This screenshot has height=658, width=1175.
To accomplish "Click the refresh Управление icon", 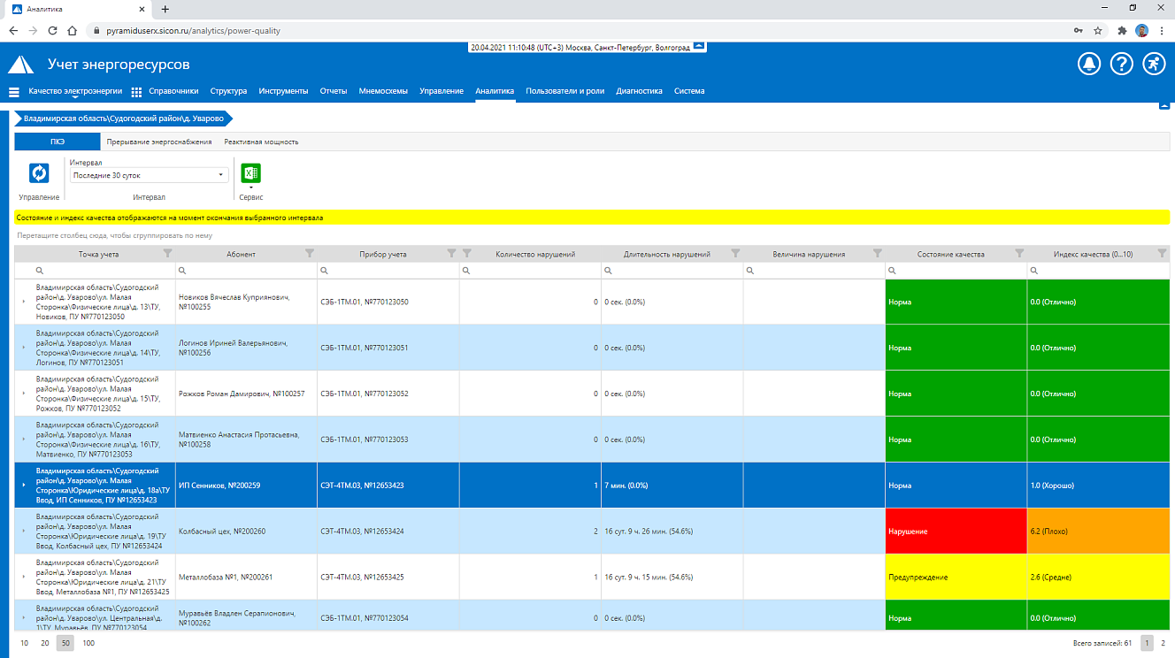I will (39, 173).
